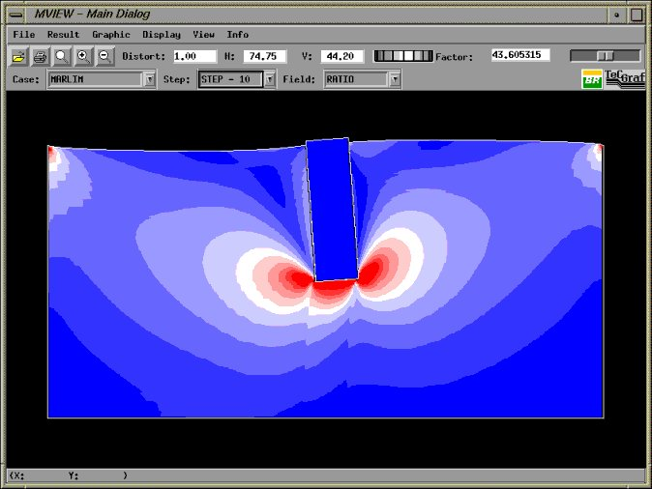652x489 pixels.
Task: Open the File menu
Action: point(24,35)
